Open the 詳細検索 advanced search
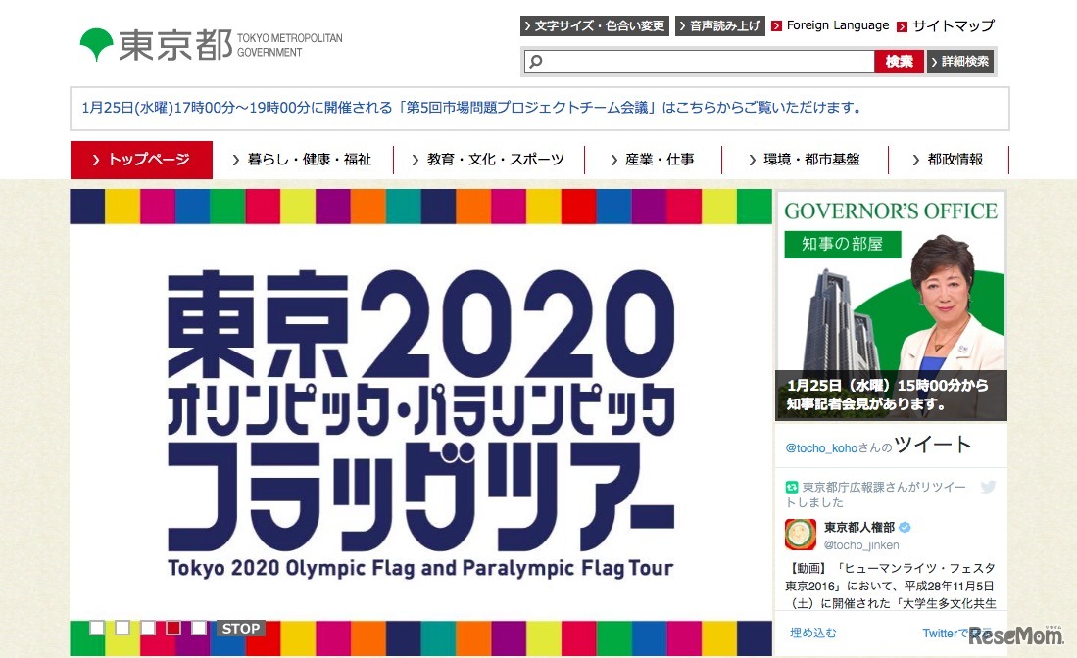 [960, 62]
